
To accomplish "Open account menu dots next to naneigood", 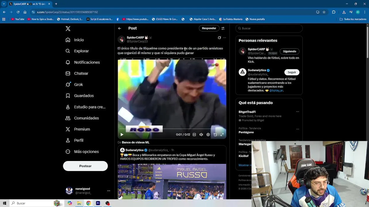I will tap(108, 191).
